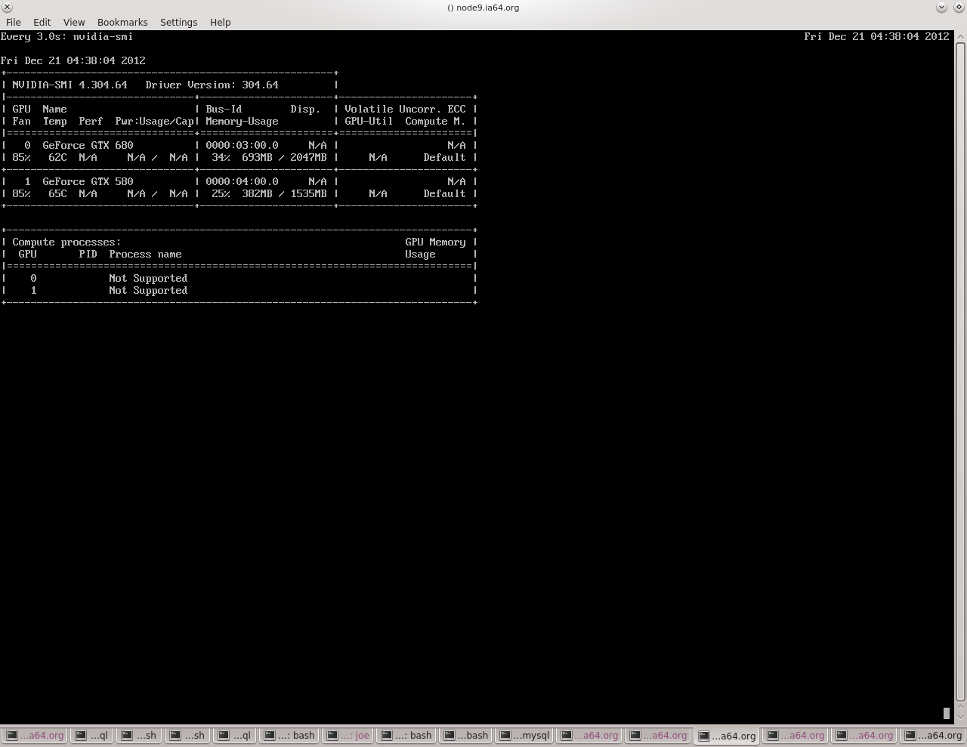
Task: Select the rightmost '...a64.org' terminal tab
Action: pos(933,735)
